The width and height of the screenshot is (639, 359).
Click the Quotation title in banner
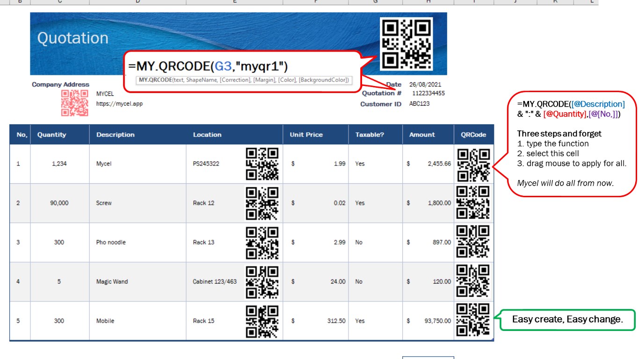coord(73,38)
